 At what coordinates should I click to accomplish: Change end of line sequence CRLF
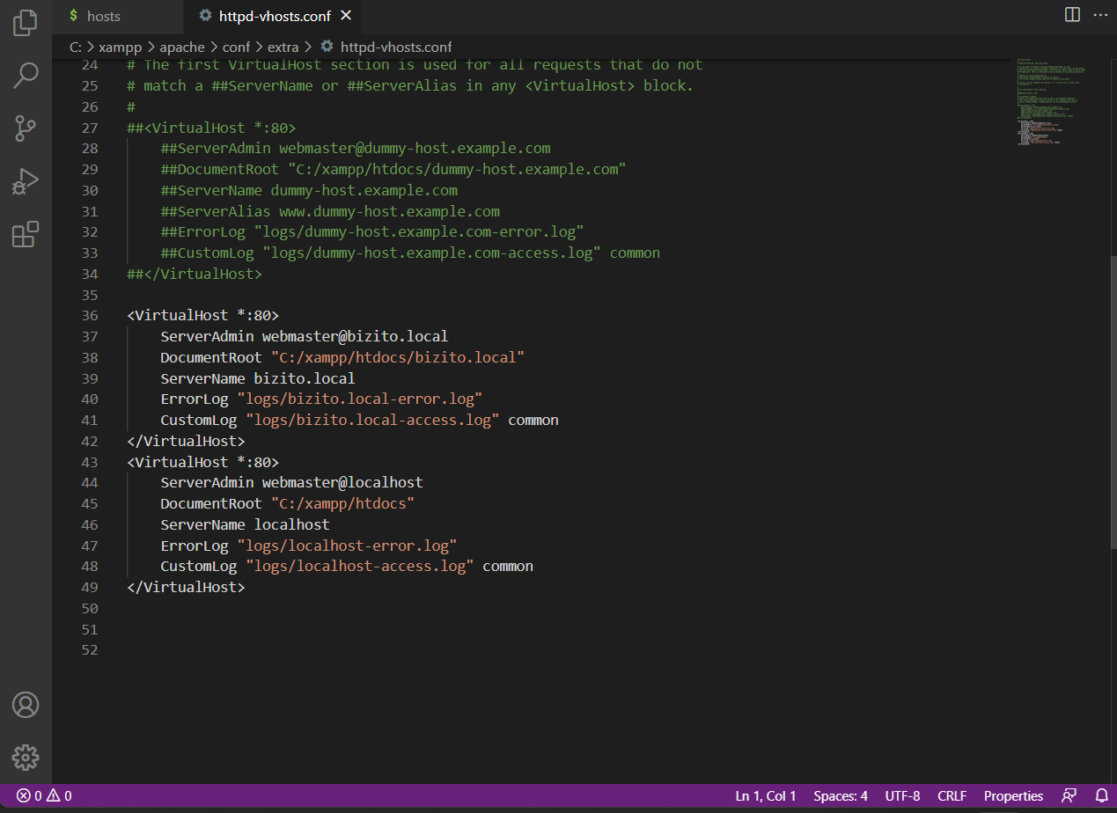coord(952,796)
